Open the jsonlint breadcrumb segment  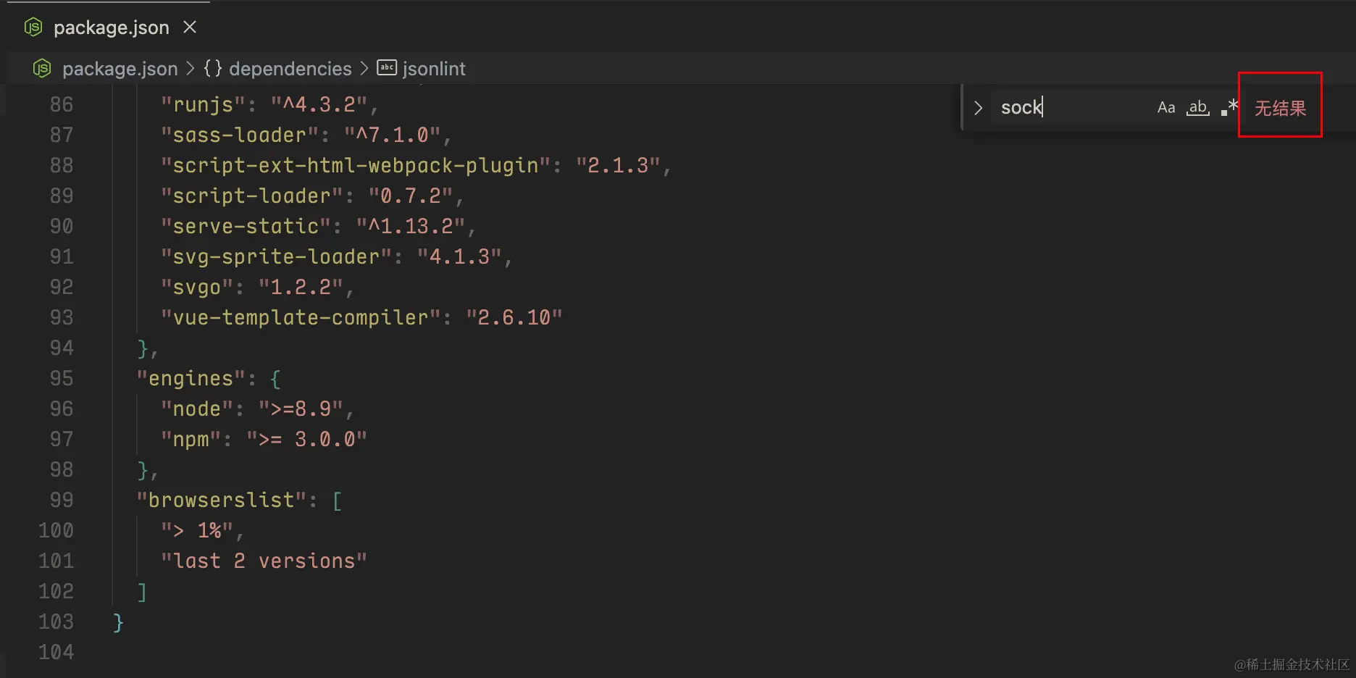click(434, 69)
